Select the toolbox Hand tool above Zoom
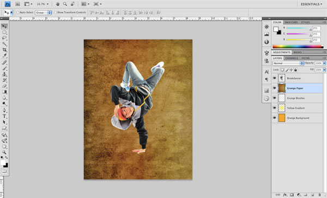327x198 pixels. (x=4, y=146)
